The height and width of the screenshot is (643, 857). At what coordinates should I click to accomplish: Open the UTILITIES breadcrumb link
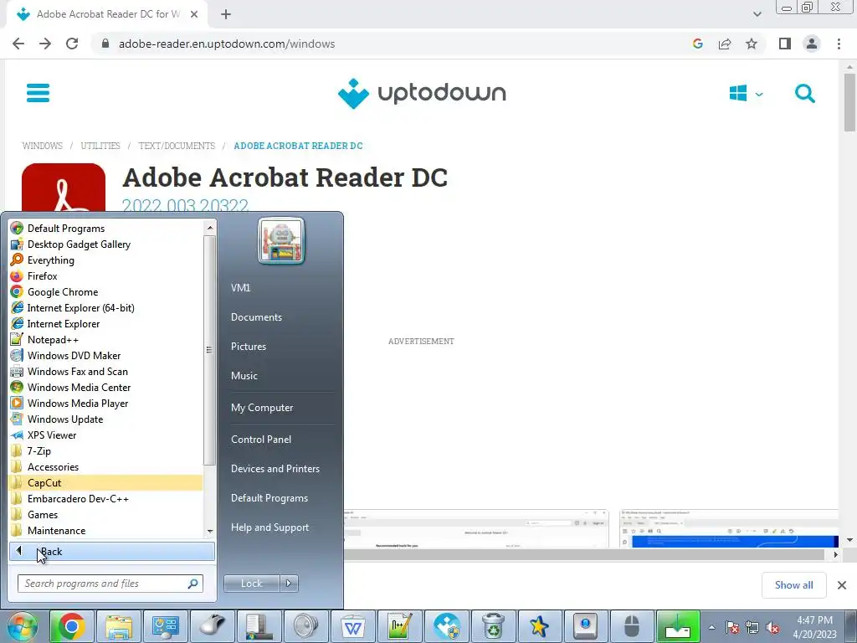pyautogui.click(x=100, y=146)
